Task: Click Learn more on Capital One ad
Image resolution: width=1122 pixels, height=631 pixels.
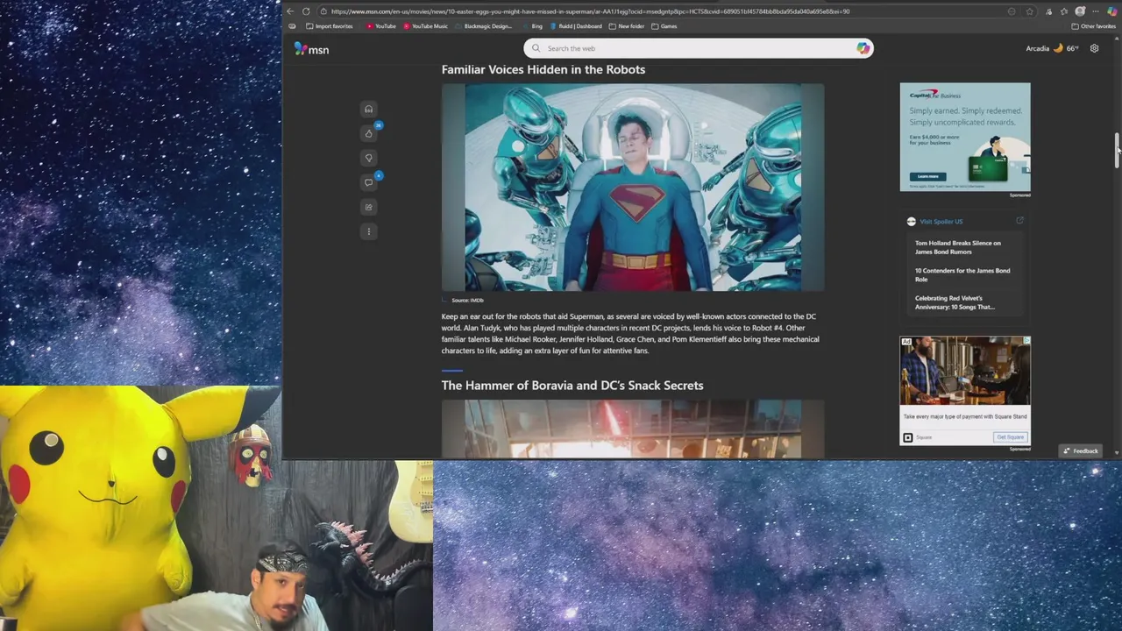Action: 927,176
